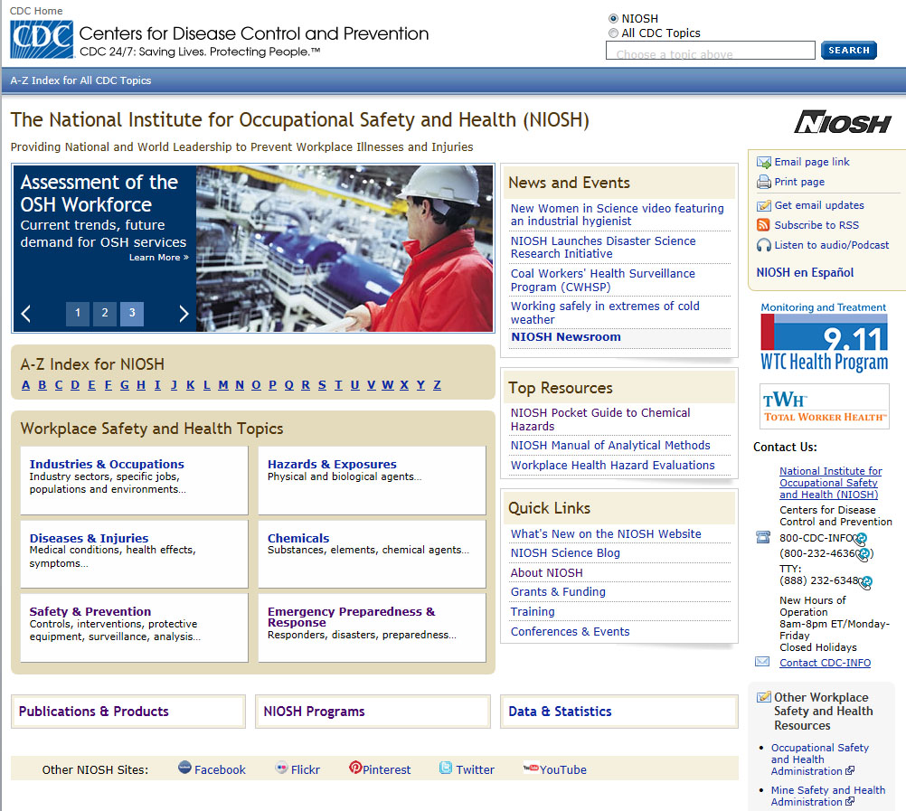Viewport: 906px width, 811px height.
Task: Open the Chemicals topic
Action: (x=298, y=538)
